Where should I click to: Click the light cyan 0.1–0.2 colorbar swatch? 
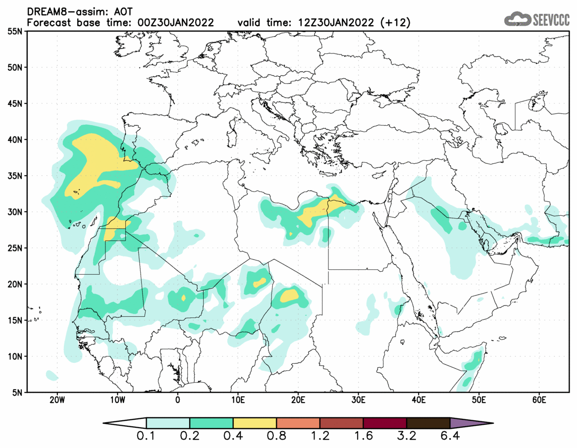[168, 423]
